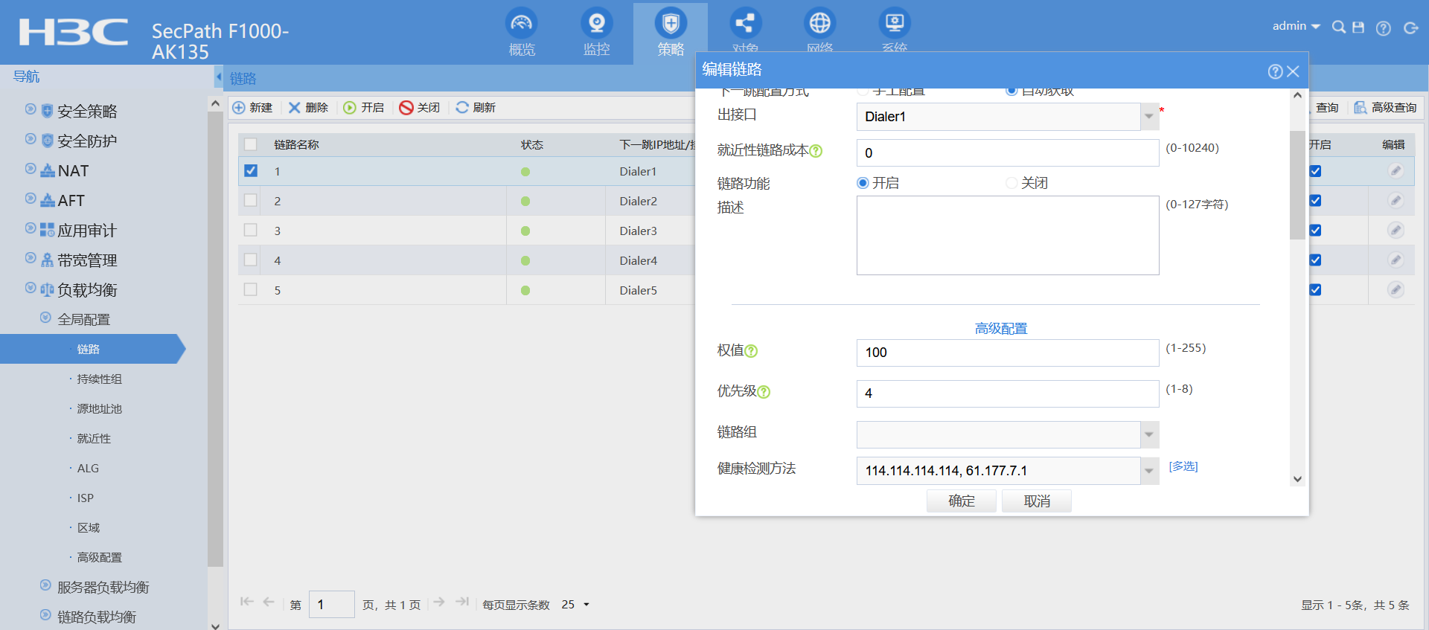
Task: Select 持续性组 in the navigation tree
Action: click(x=100, y=379)
